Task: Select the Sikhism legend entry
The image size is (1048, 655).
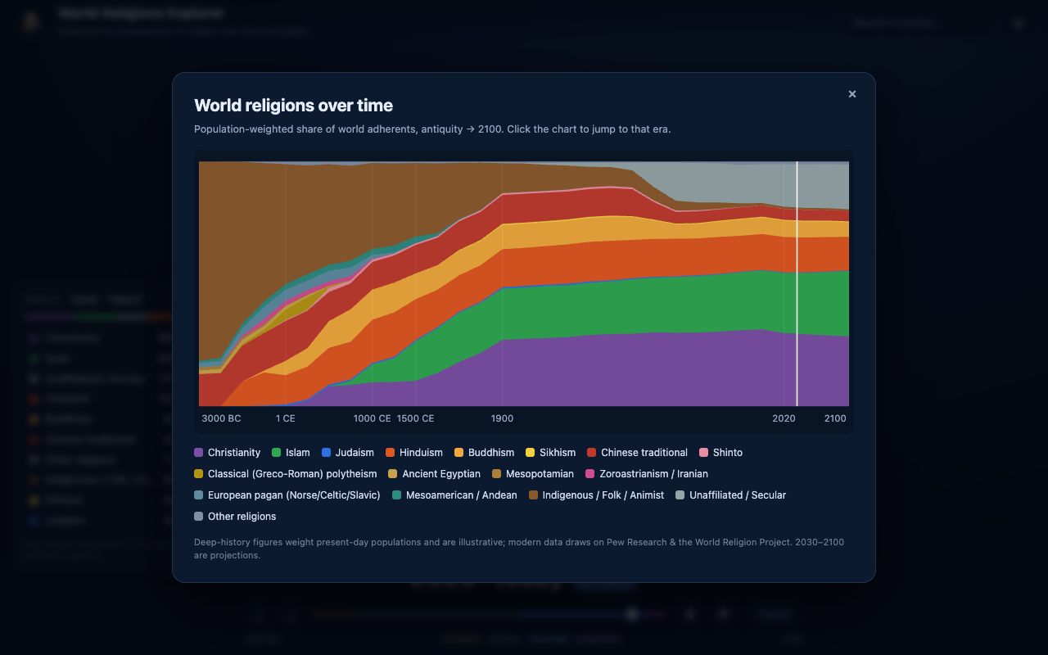Action: (550, 453)
